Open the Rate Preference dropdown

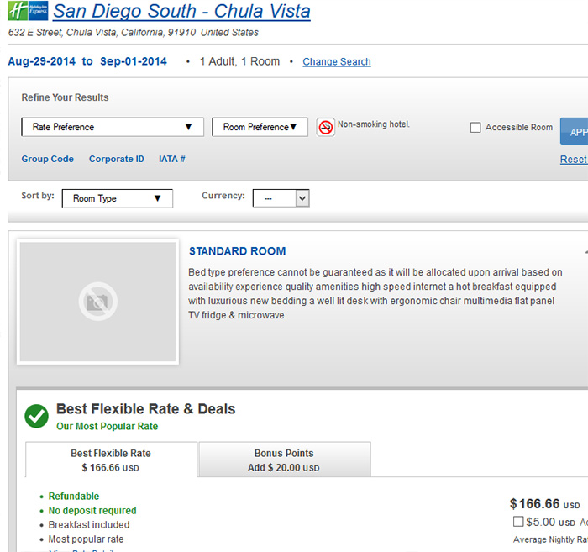click(113, 127)
